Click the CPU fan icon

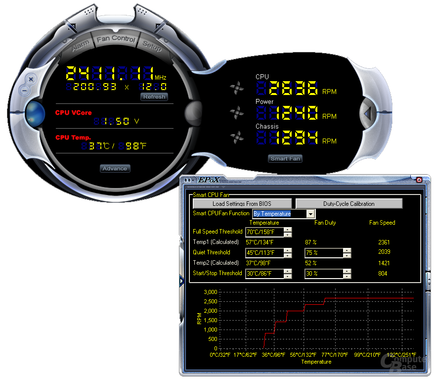pyautogui.click(x=237, y=88)
